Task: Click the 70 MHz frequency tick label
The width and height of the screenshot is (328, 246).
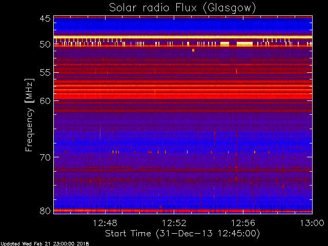Action: (x=45, y=157)
